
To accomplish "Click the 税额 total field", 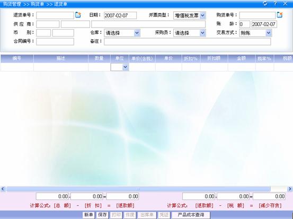I will coord(233,196).
